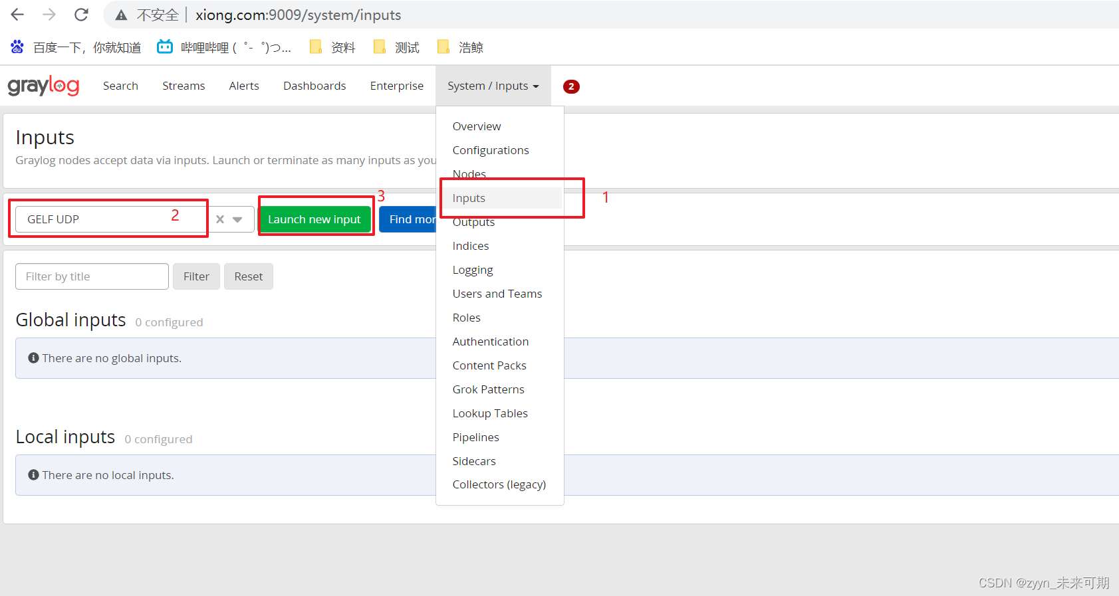Select Lookup Tables menu entry

490,413
